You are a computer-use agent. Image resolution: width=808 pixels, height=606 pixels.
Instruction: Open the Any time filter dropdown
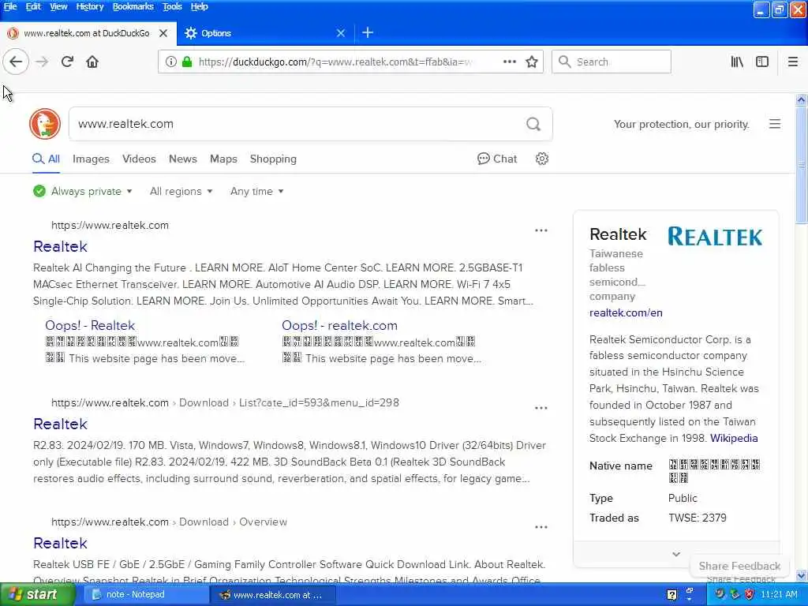(256, 191)
